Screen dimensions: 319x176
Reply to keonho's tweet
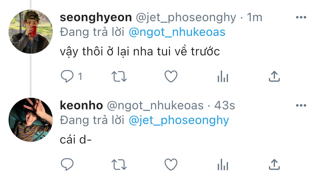[x=67, y=164]
